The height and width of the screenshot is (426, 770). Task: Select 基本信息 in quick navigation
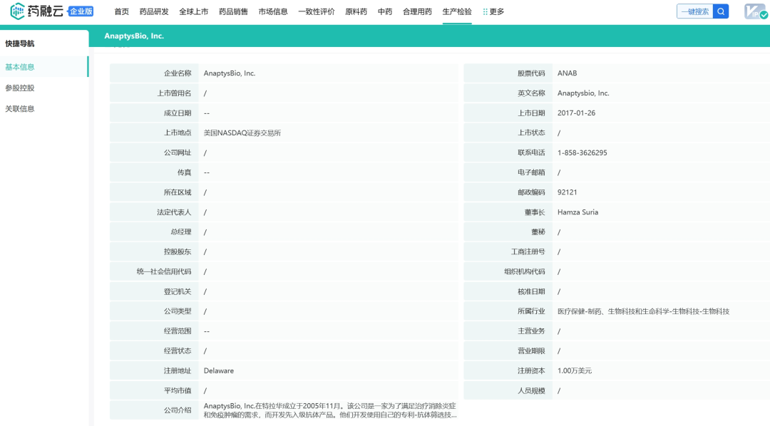(20, 67)
